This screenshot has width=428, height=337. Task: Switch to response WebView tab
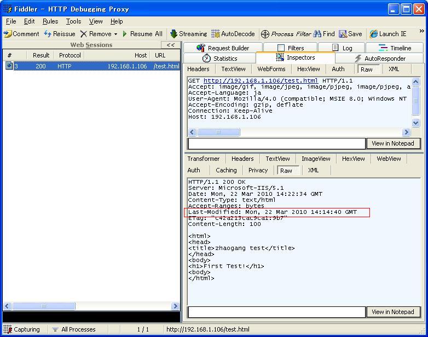coord(389,159)
